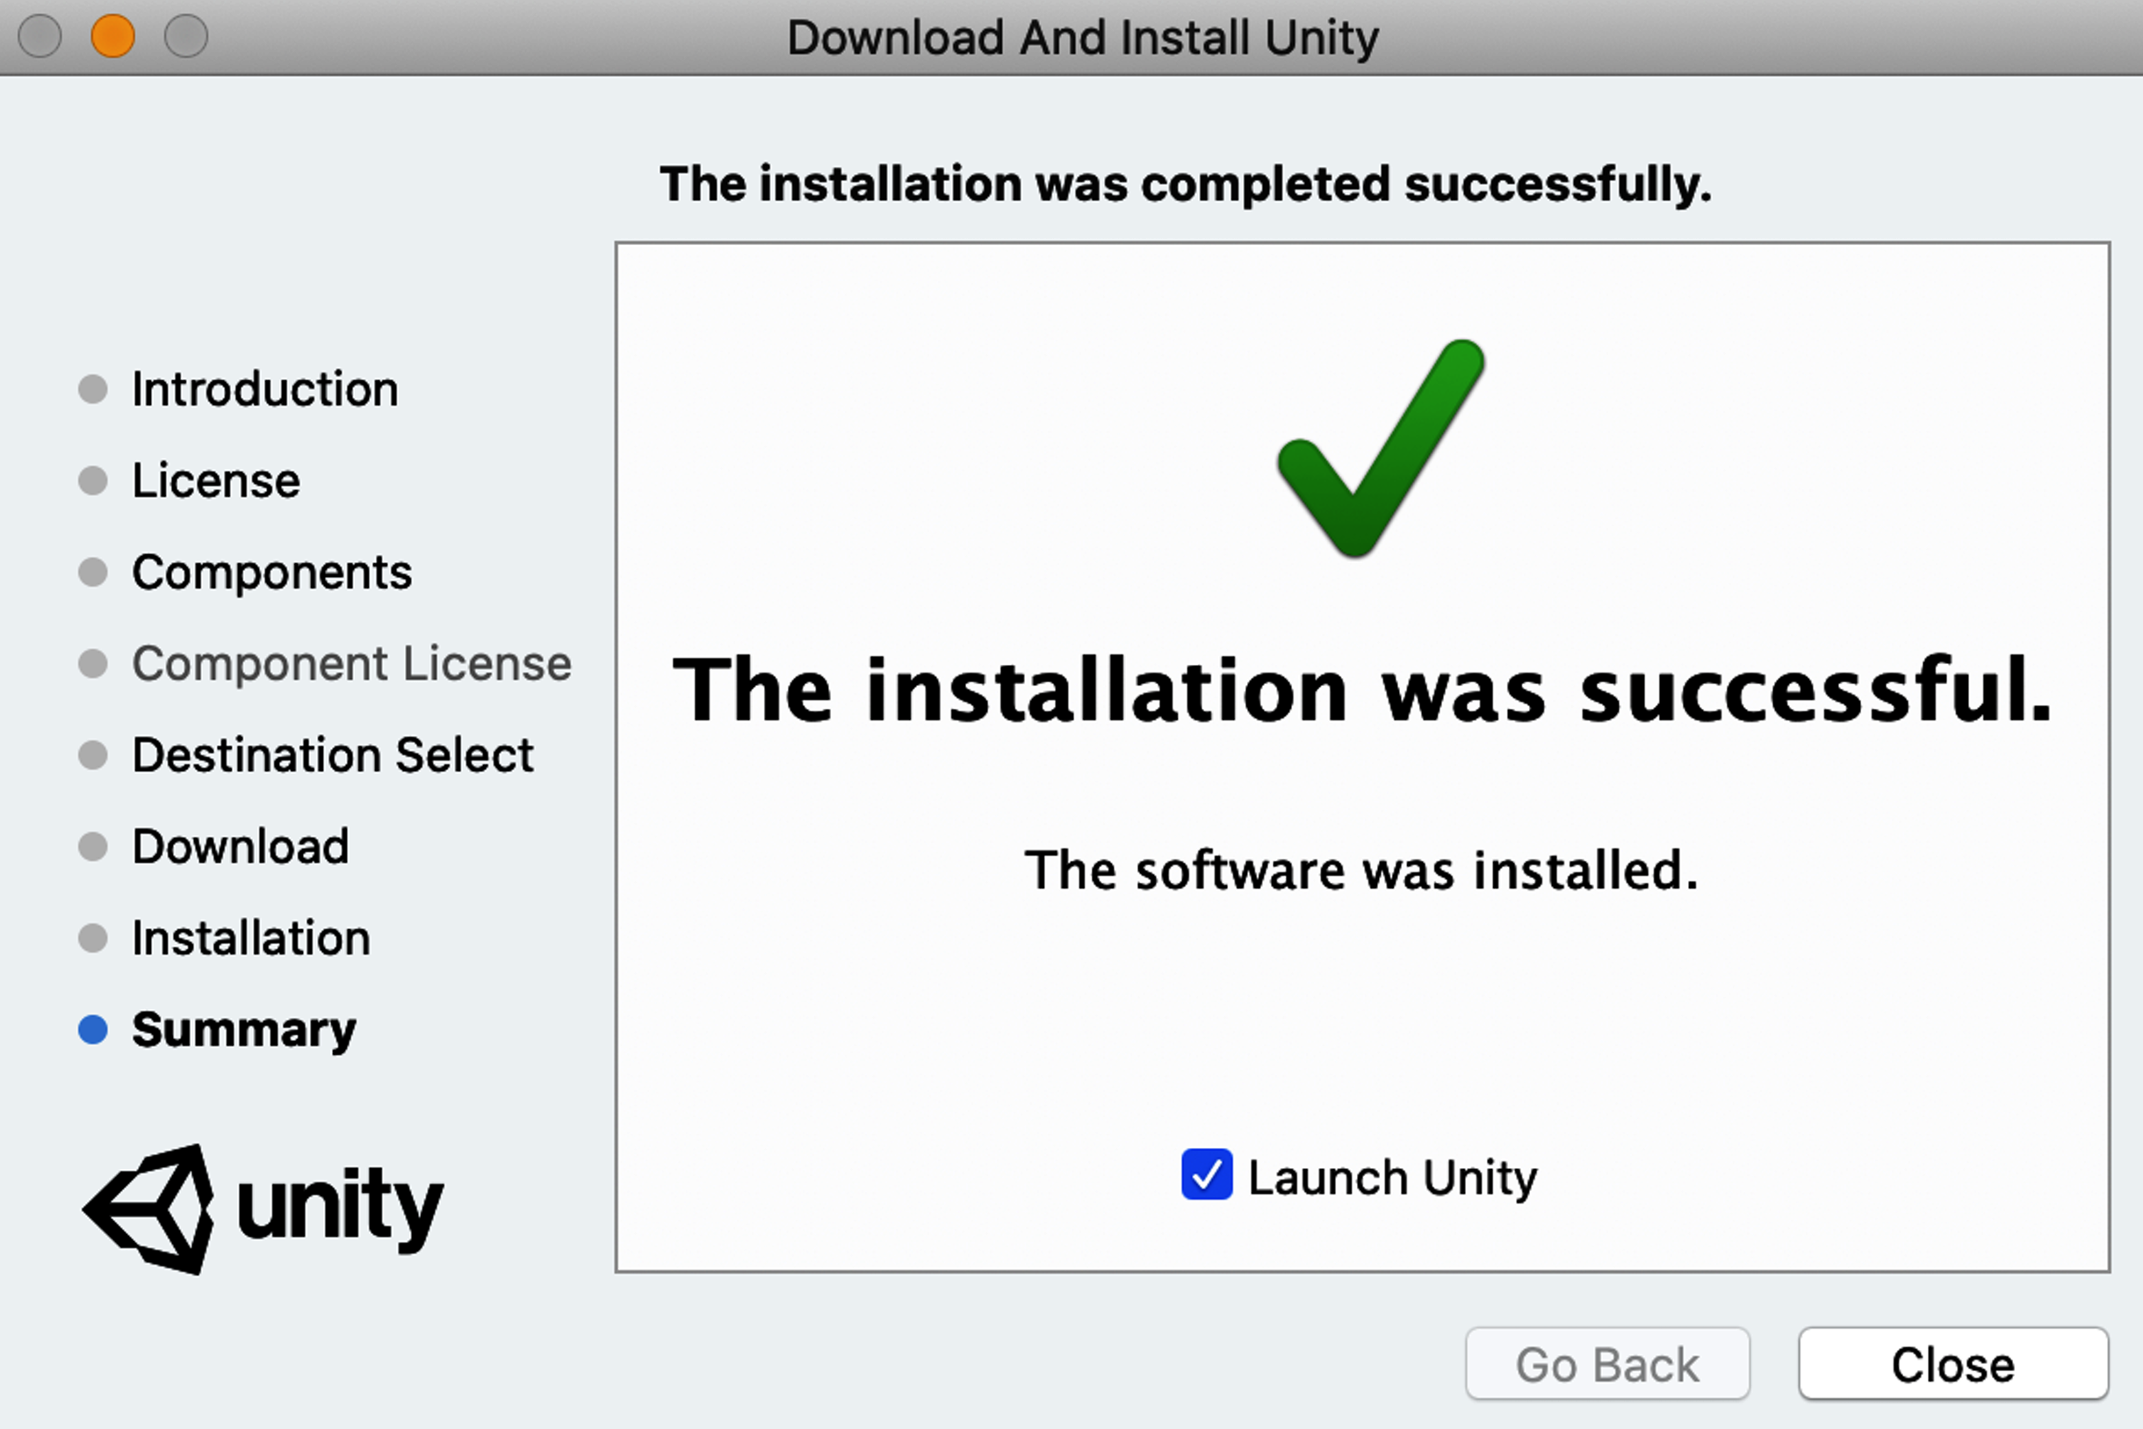Select the Component License step
This screenshot has width=2143, height=1429.
point(351,663)
